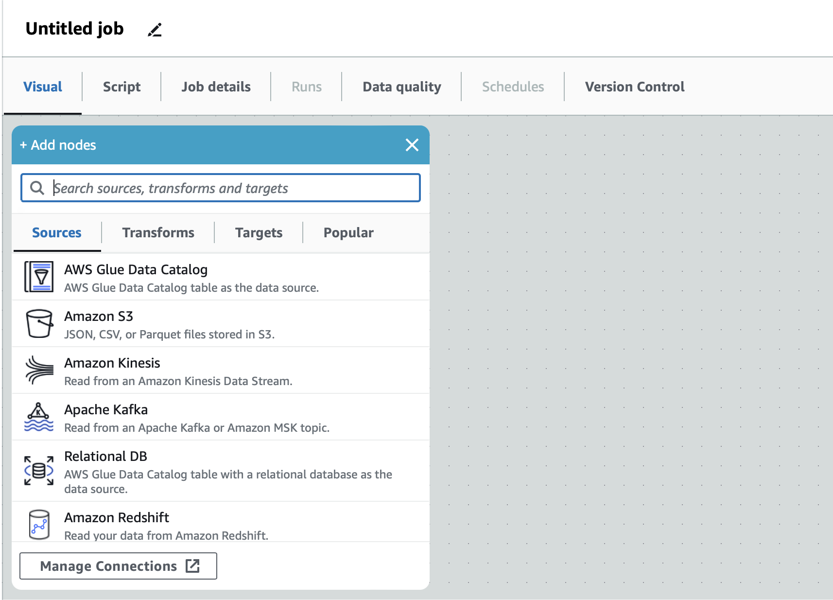The width and height of the screenshot is (833, 600).
Task: Select the Relational DB icon
Action: point(39,470)
